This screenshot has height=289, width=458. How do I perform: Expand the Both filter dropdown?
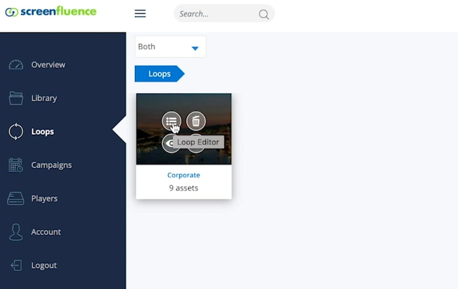pyautogui.click(x=170, y=47)
